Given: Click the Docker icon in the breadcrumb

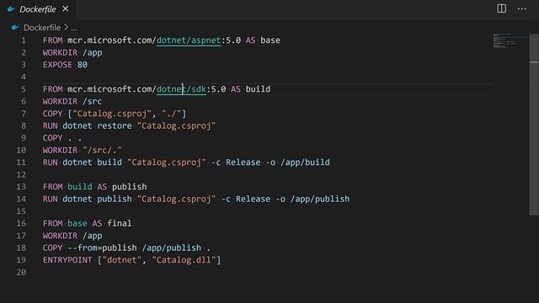Looking at the screenshot, I should [x=15, y=28].
